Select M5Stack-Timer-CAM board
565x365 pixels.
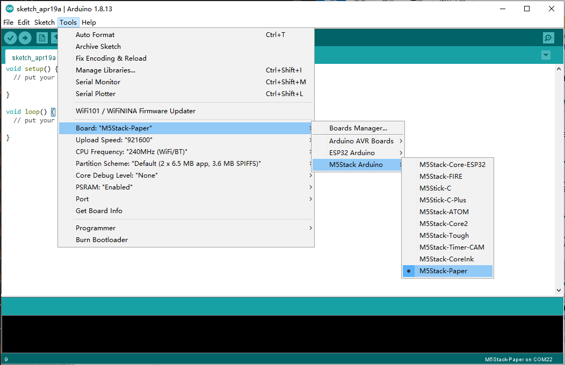pyautogui.click(x=447, y=247)
